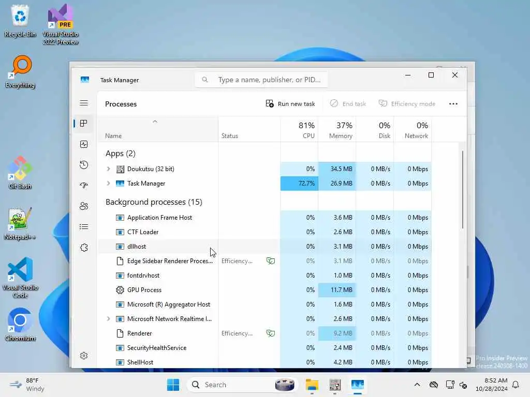Click the taskbar Search box
The height and width of the screenshot is (397, 530).
[x=242, y=385]
